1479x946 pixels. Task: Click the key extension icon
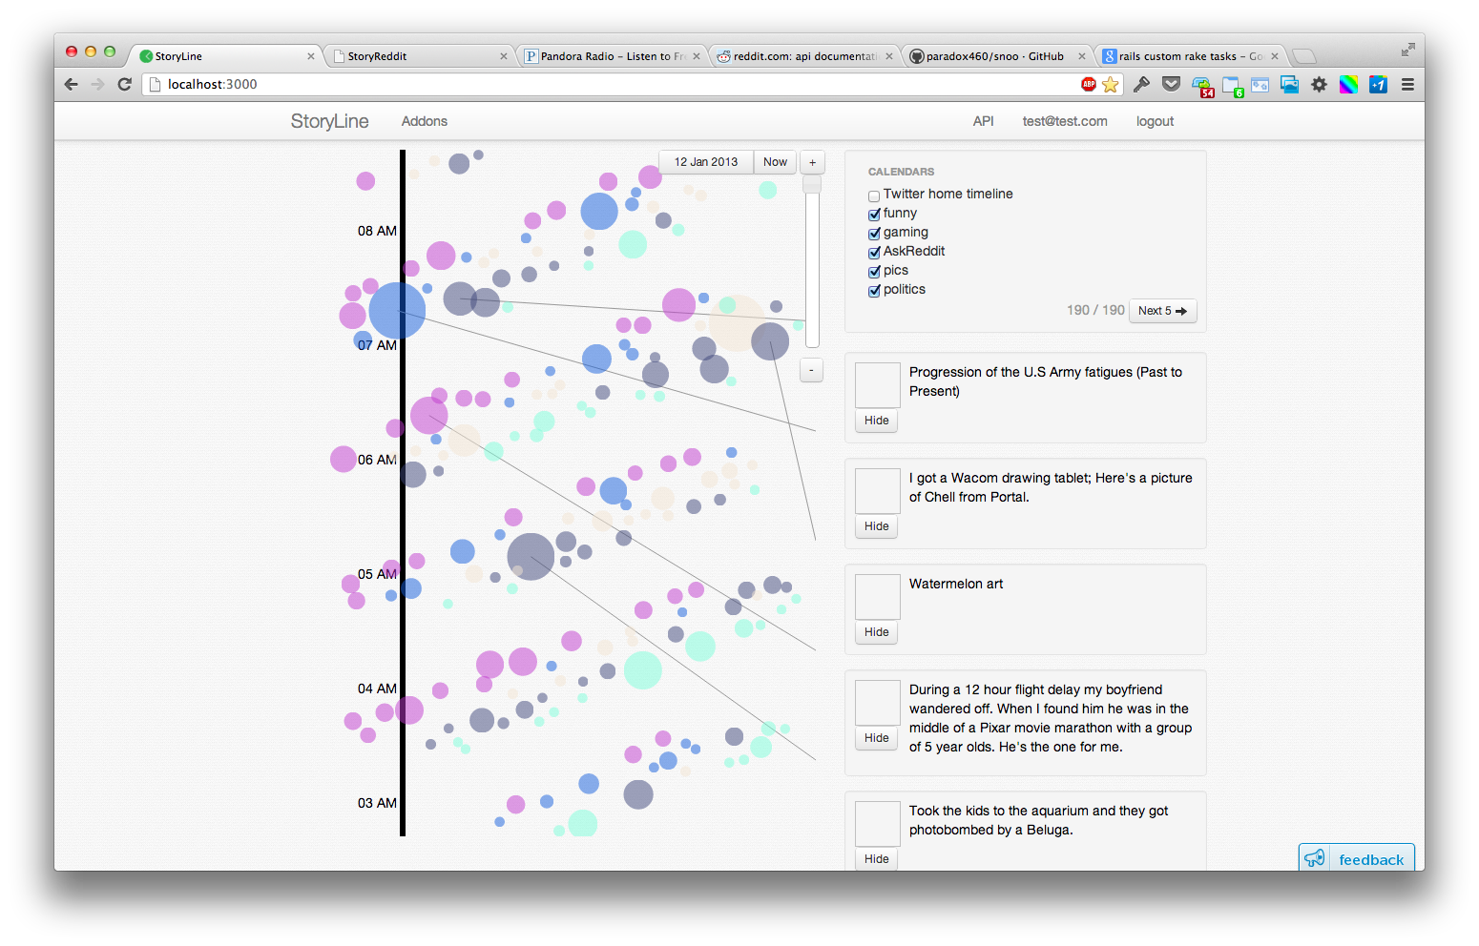[1141, 84]
